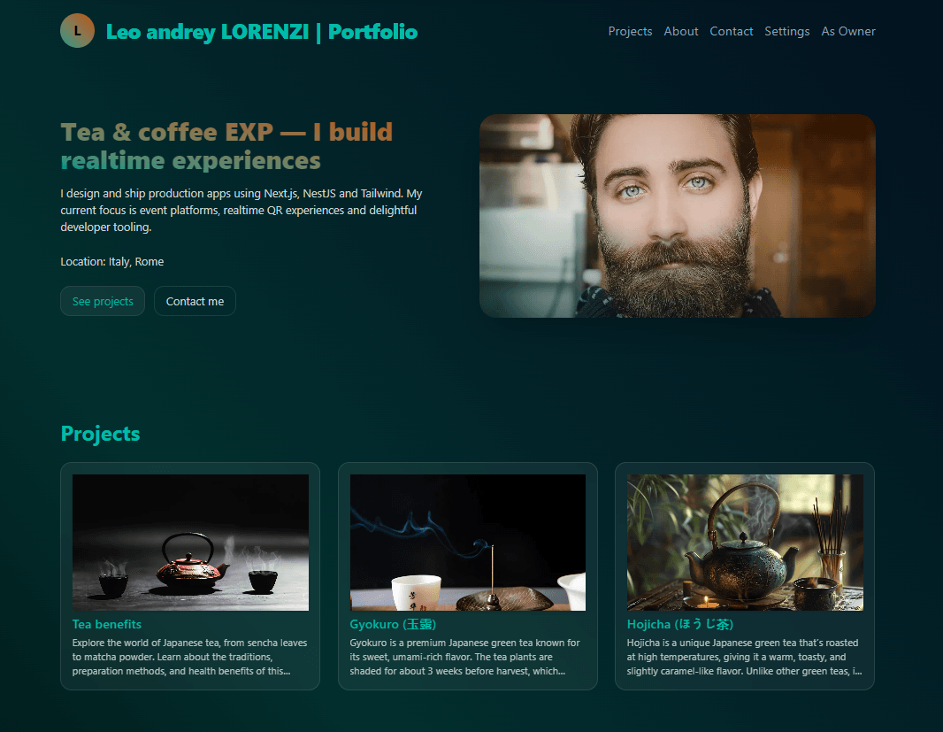
Task: Click the Gyokuro incense and cup image
Action: 467,542
